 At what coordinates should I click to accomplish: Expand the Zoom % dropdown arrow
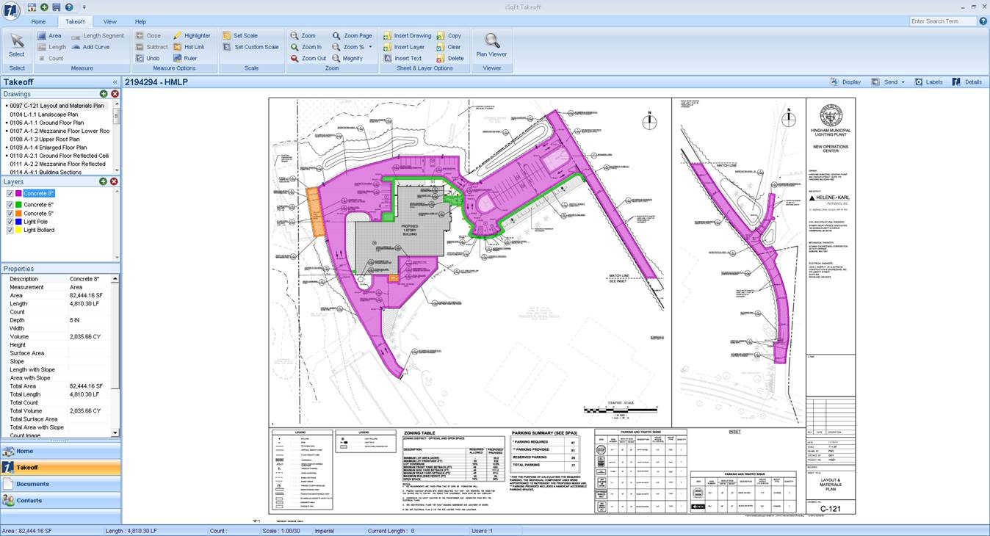tap(371, 47)
